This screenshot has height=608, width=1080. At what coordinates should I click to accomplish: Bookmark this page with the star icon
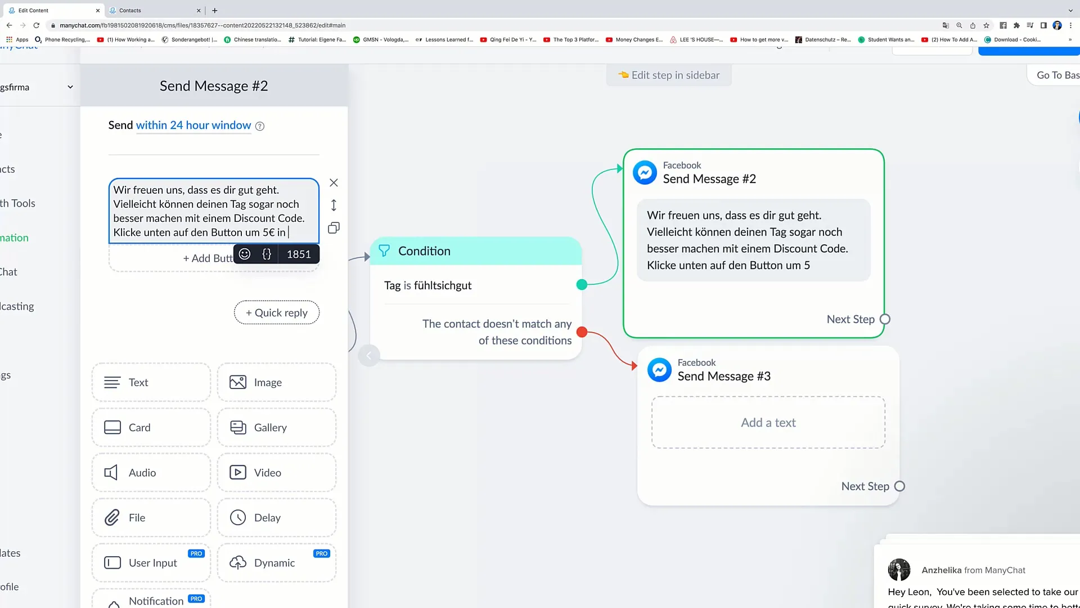coord(986,25)
